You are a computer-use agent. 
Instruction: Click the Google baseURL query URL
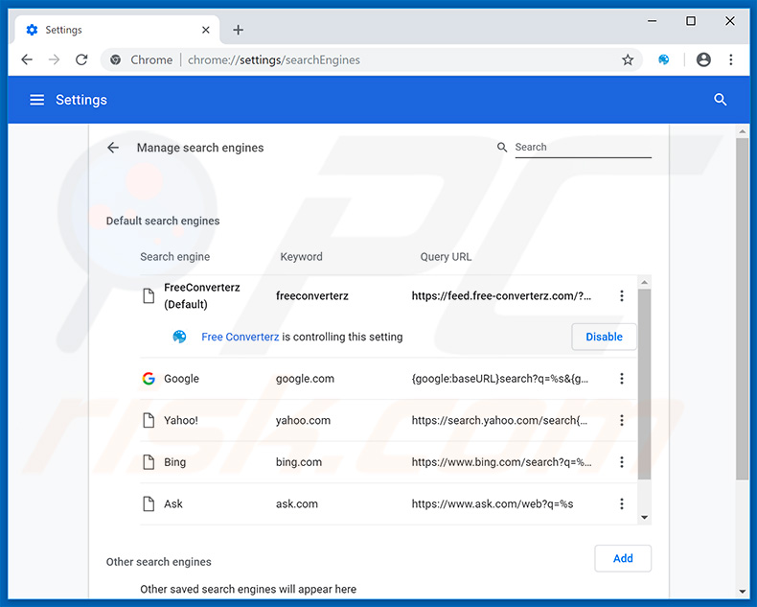(499, 379)
